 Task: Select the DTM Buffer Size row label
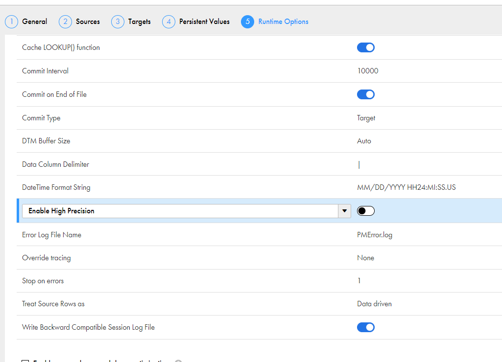(x=46, y=141)
